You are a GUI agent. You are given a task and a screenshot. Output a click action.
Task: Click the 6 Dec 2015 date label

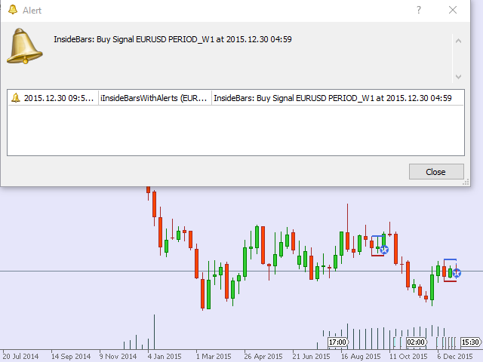tap(455, 357)
